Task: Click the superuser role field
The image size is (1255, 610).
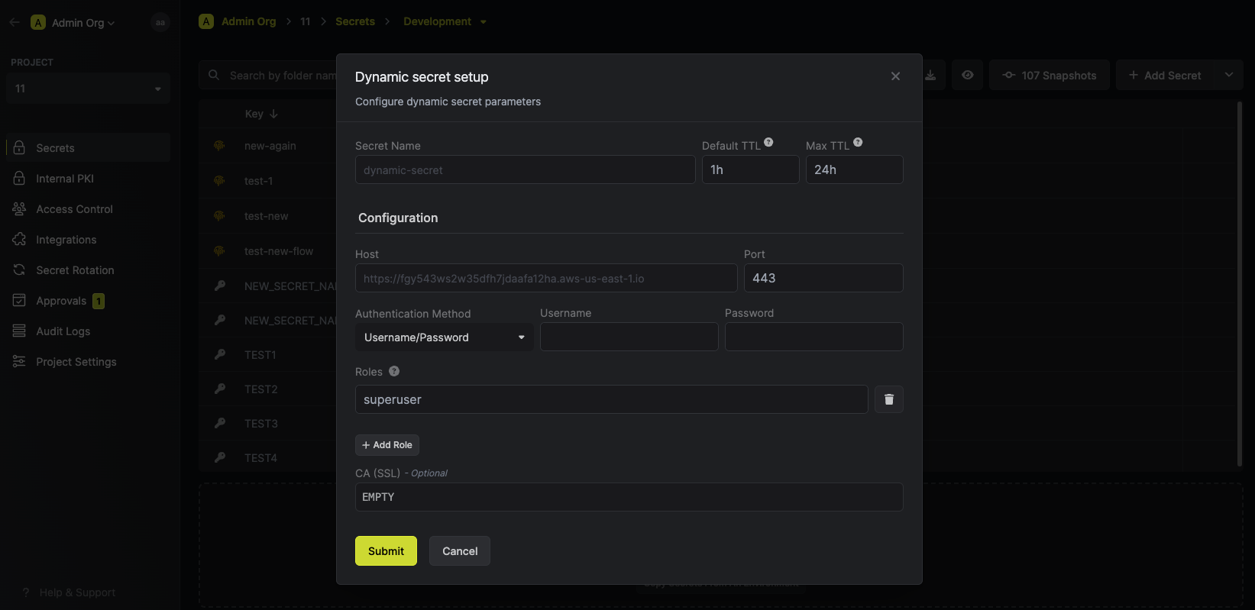Action: 612,399
